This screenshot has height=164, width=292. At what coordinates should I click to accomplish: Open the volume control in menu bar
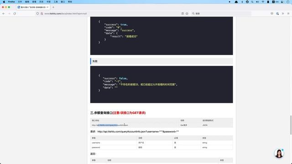pos(257,2)
